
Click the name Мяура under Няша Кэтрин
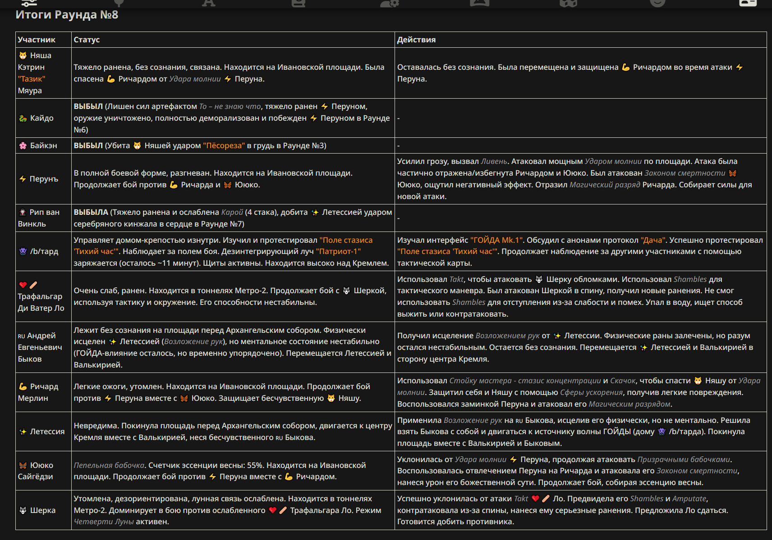[x=30, y=91]
